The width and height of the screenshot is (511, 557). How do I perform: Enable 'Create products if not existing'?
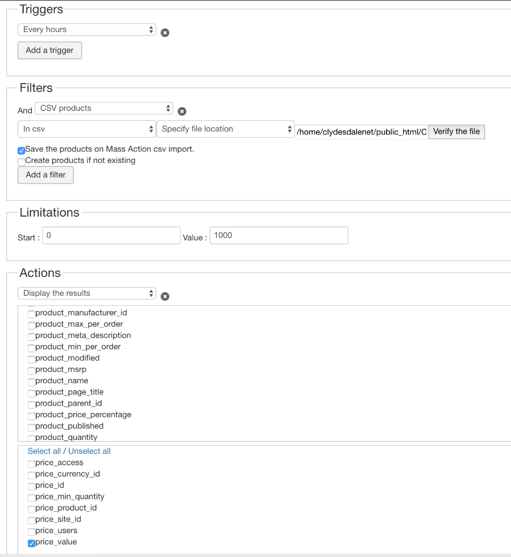coord(22,162)
